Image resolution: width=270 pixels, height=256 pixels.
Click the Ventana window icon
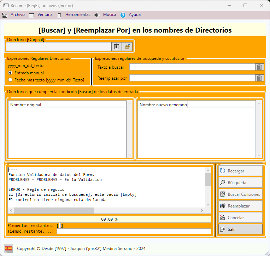tap(31, 15)
